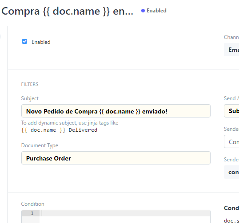239x223 pixels.
Task: Click the '{{ doc.name }} Delivered' hint text
Action: 59,130
